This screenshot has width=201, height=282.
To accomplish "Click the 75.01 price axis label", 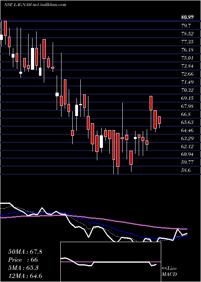I will [187, 58].
